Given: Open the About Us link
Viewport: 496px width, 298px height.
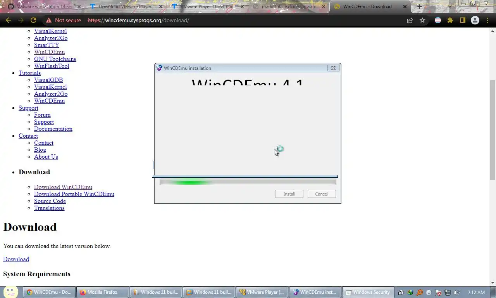Looking at the screenshot, I should tap(46, 157).
